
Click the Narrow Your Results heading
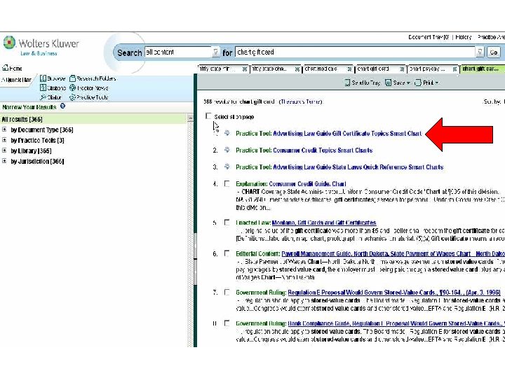point(29,107)
